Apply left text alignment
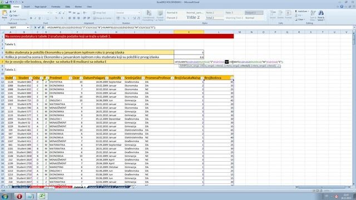Image resolution: width=356 pixels, height=200 pixels. click(x=70, y=18)
